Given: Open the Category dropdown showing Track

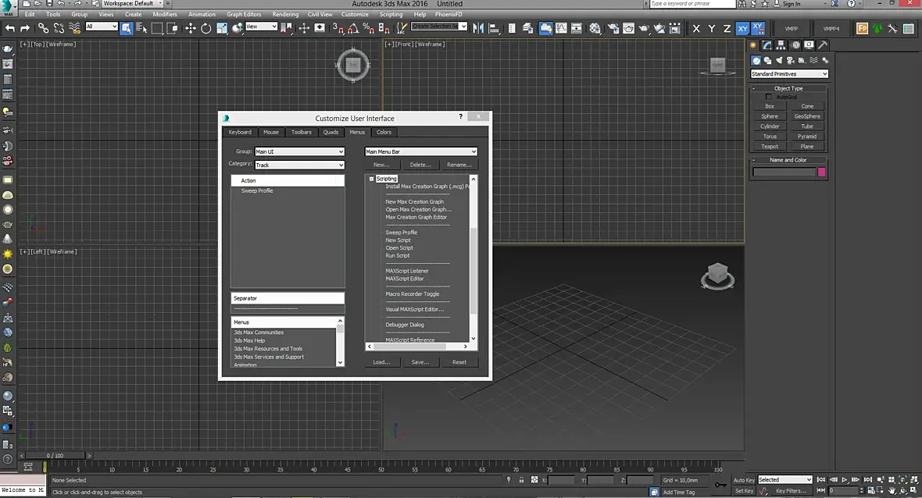Looking at the screenshot, I should click(x=299, y=165).
